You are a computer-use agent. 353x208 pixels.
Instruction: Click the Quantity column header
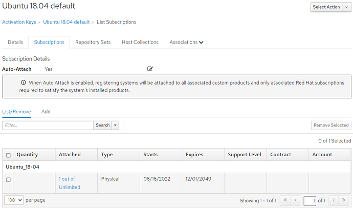coord(34,155)
